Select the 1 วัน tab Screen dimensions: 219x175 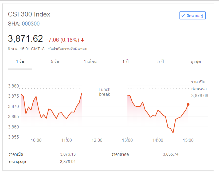(20, 62)
